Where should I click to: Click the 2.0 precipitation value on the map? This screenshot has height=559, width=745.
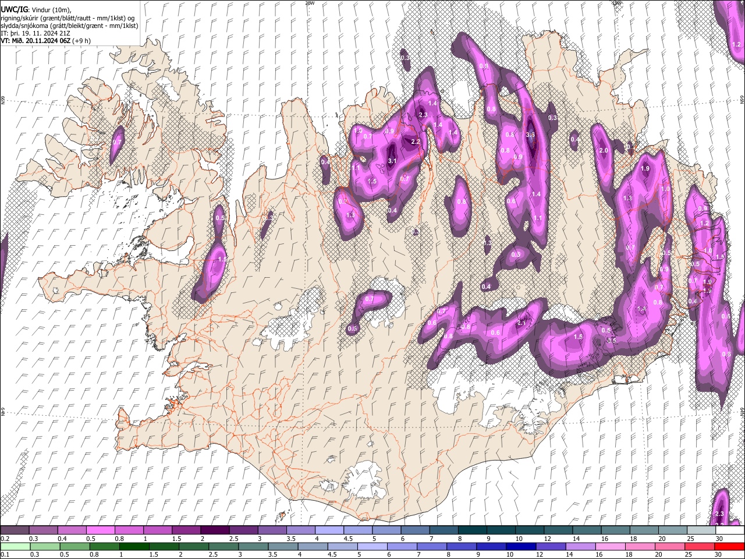point(604,151)
